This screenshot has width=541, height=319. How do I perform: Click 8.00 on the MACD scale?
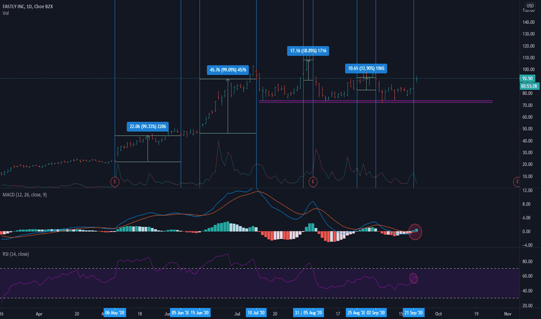(526, 204)
